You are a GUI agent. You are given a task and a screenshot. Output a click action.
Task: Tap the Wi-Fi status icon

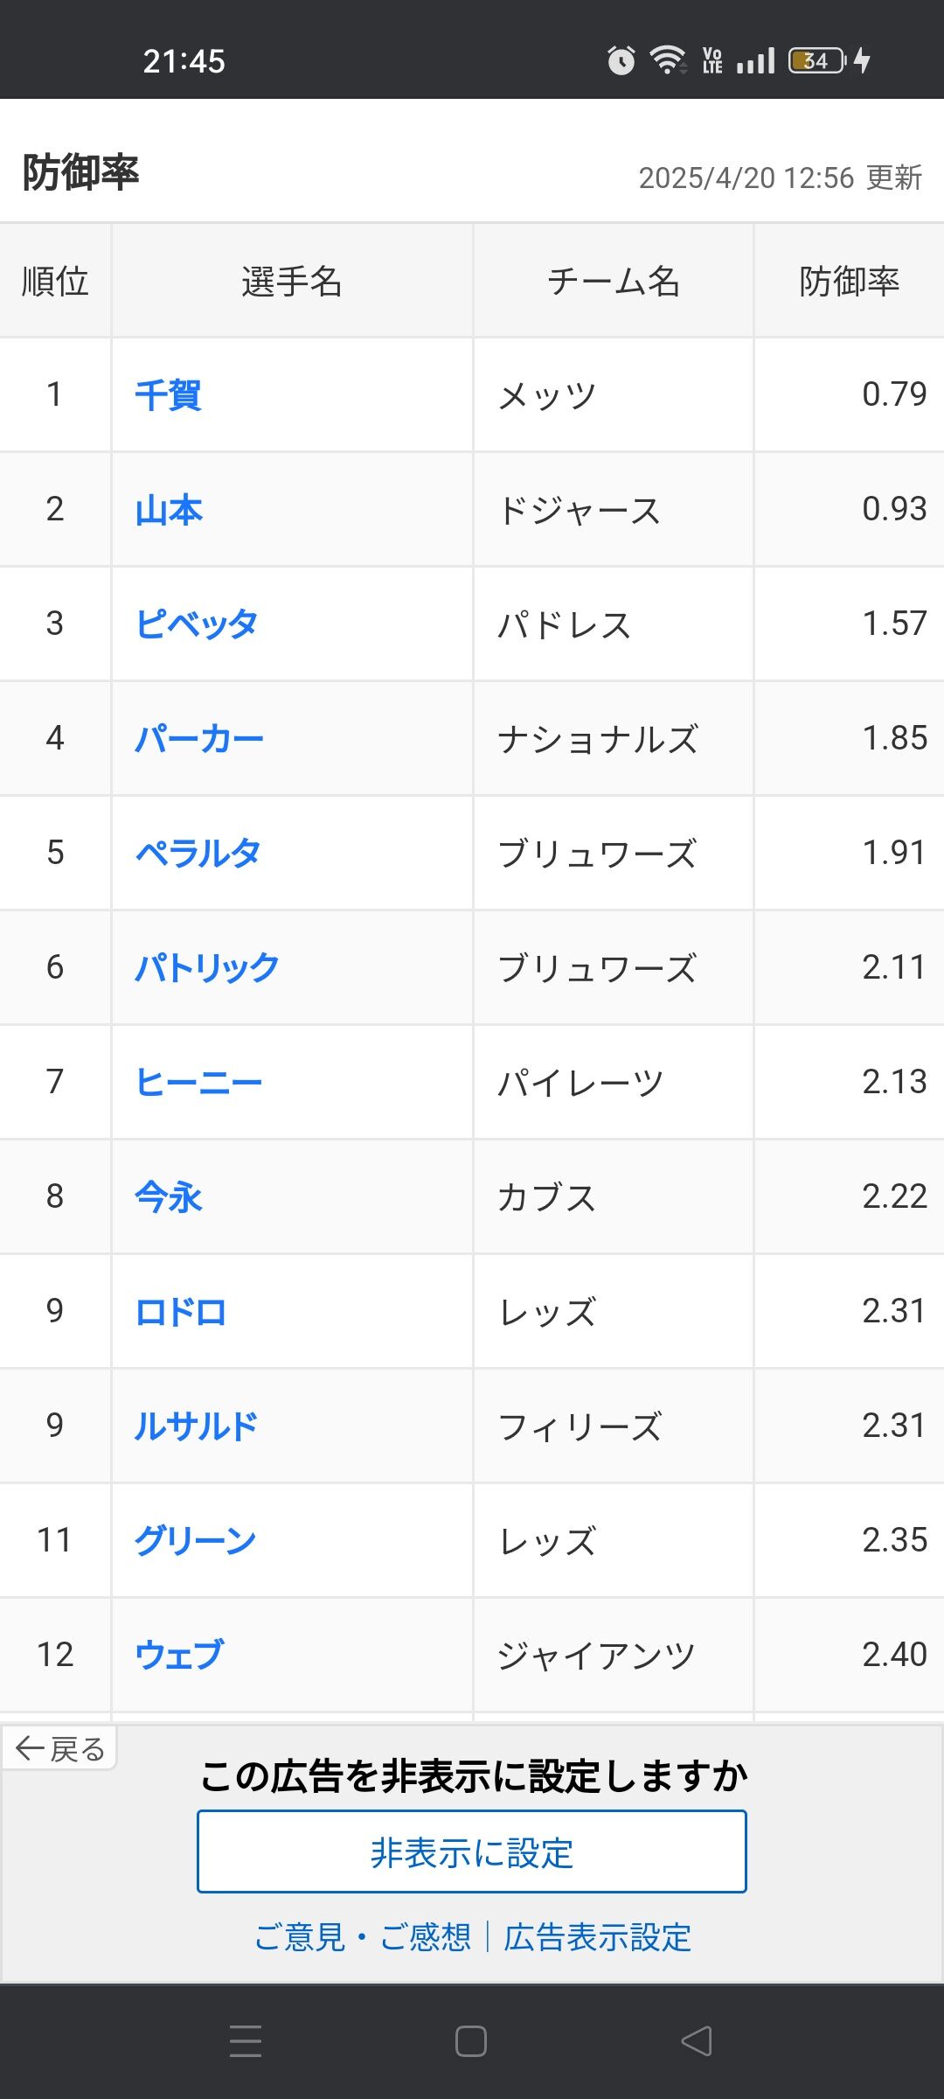pos(668,60)
